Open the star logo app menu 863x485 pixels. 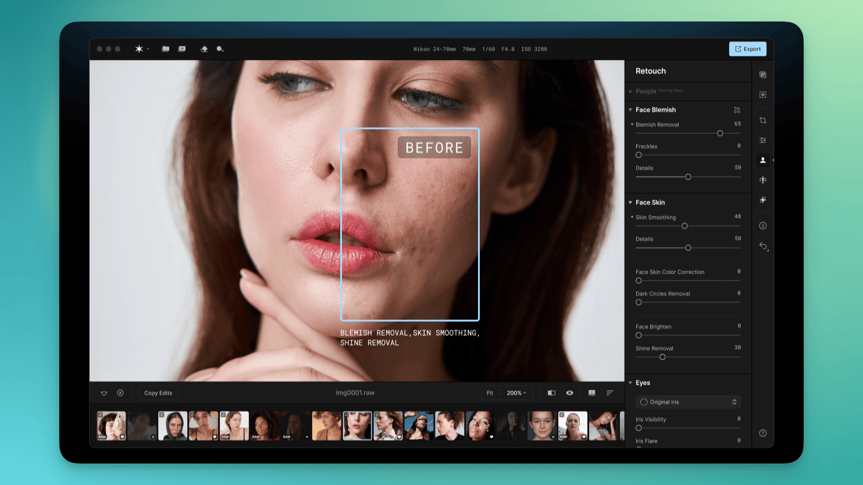[141, 49]
